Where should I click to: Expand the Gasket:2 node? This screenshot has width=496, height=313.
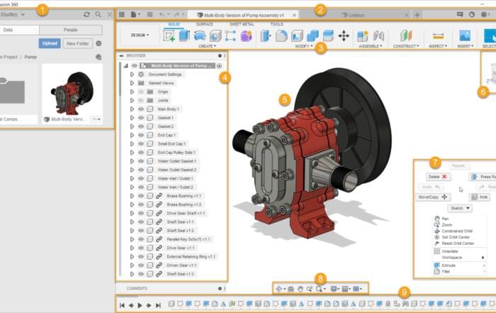point(132,126)
